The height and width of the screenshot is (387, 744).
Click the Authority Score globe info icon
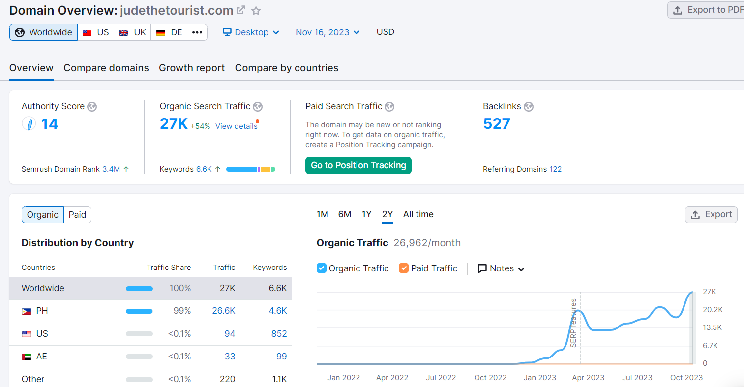point(92,107)
